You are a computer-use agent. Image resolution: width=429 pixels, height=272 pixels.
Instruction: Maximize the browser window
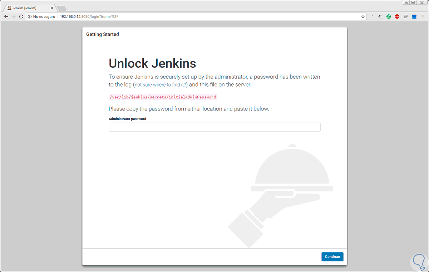click(x=413, y=2)
